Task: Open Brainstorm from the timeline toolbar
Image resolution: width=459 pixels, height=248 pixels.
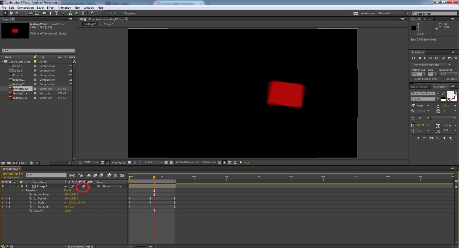Action: click(x=109, y=175)
